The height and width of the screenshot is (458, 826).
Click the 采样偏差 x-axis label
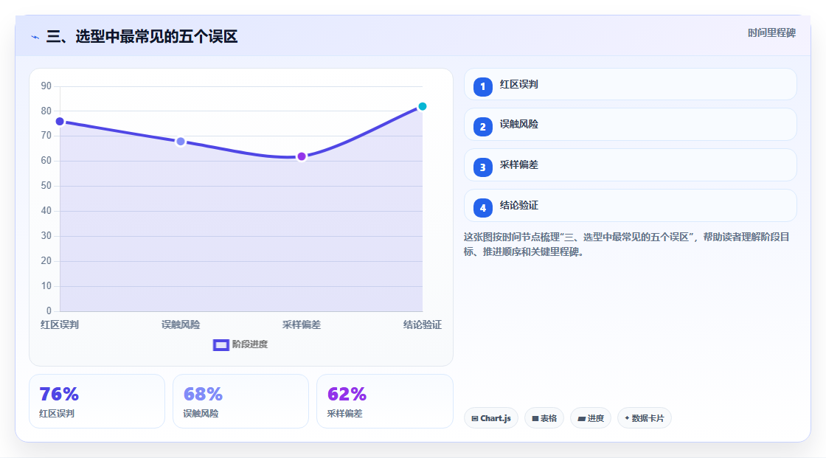[x=302, y=325]
